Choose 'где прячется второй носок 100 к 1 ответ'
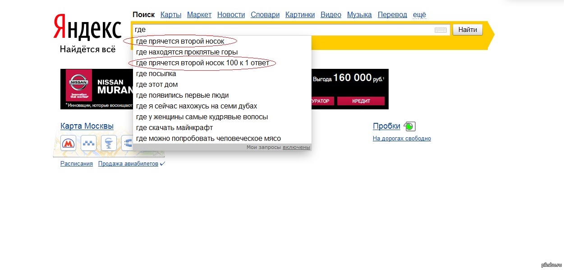The height and width of the screenshot is (270, 564). click(222, 63)
